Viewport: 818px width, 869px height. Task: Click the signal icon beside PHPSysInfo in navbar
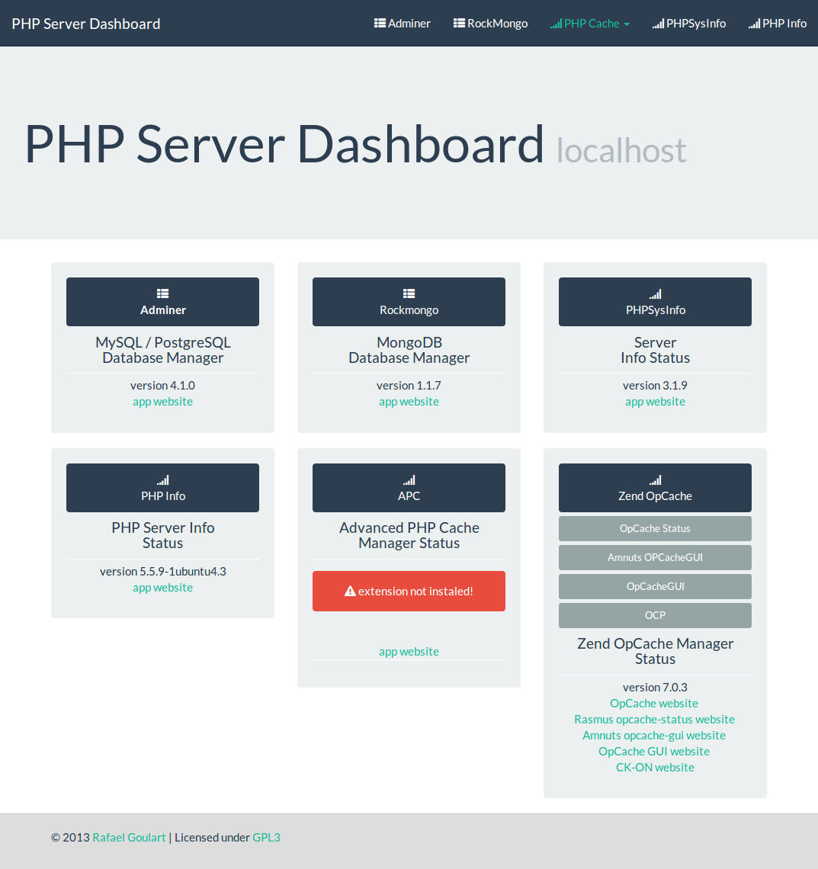click(658, 24)
